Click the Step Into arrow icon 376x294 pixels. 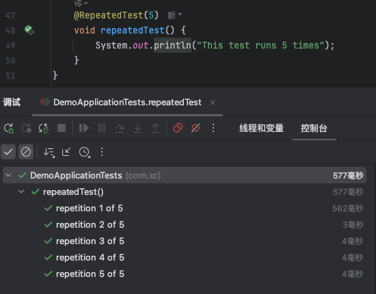(137, 128)
